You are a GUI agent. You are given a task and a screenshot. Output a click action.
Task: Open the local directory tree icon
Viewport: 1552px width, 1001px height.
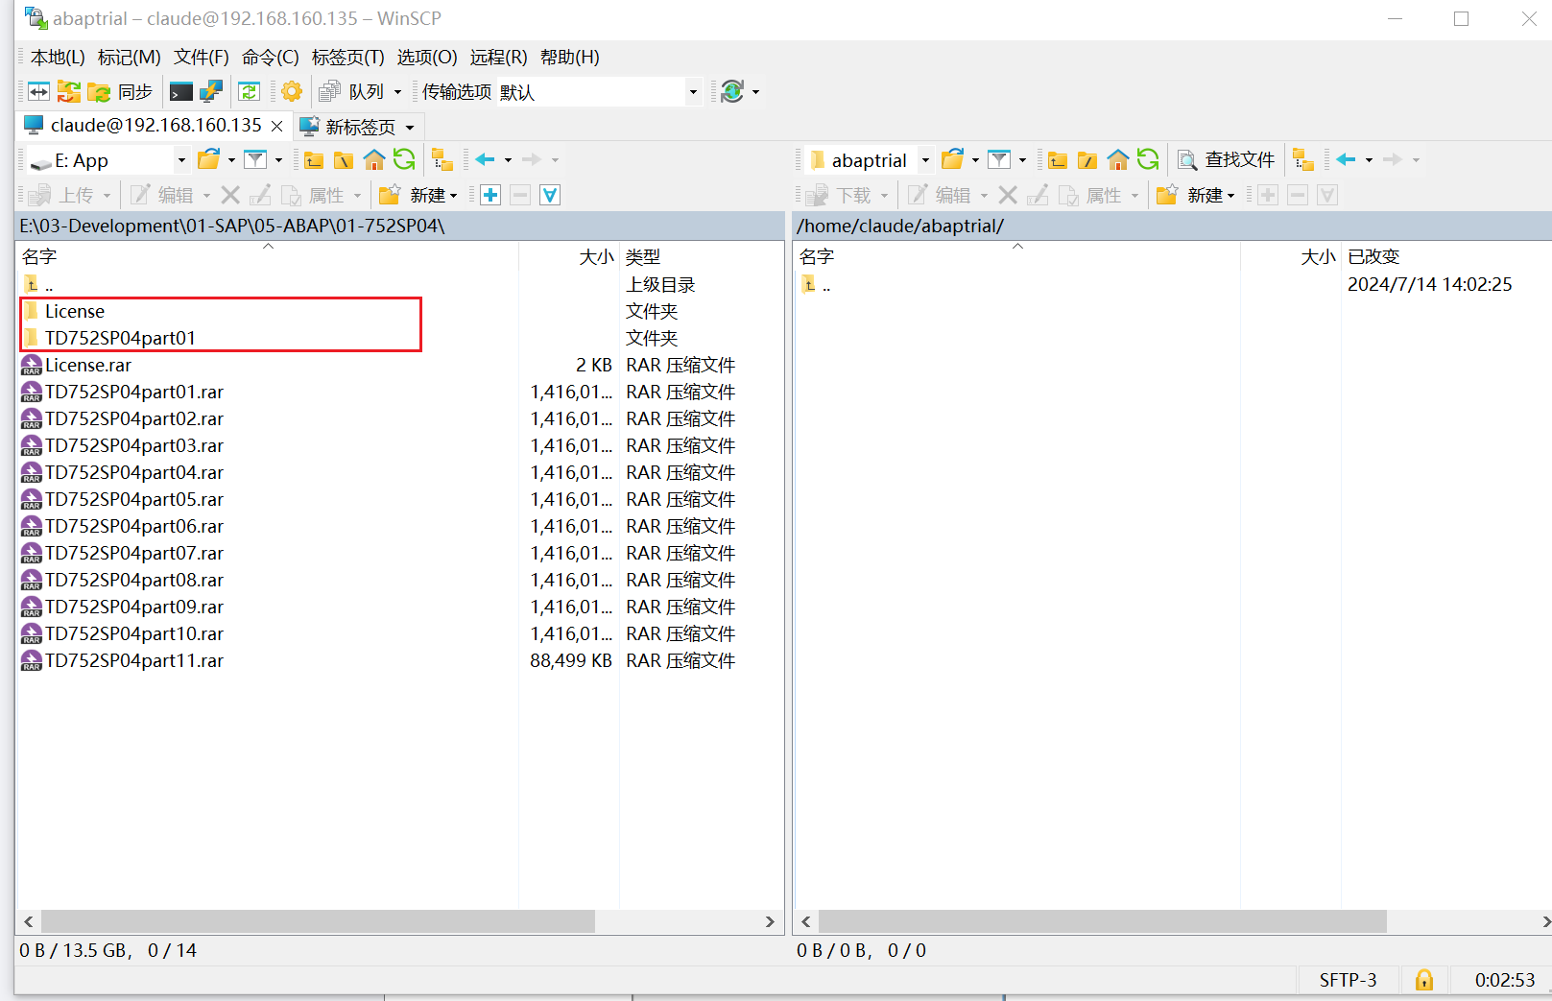[442, 160]
